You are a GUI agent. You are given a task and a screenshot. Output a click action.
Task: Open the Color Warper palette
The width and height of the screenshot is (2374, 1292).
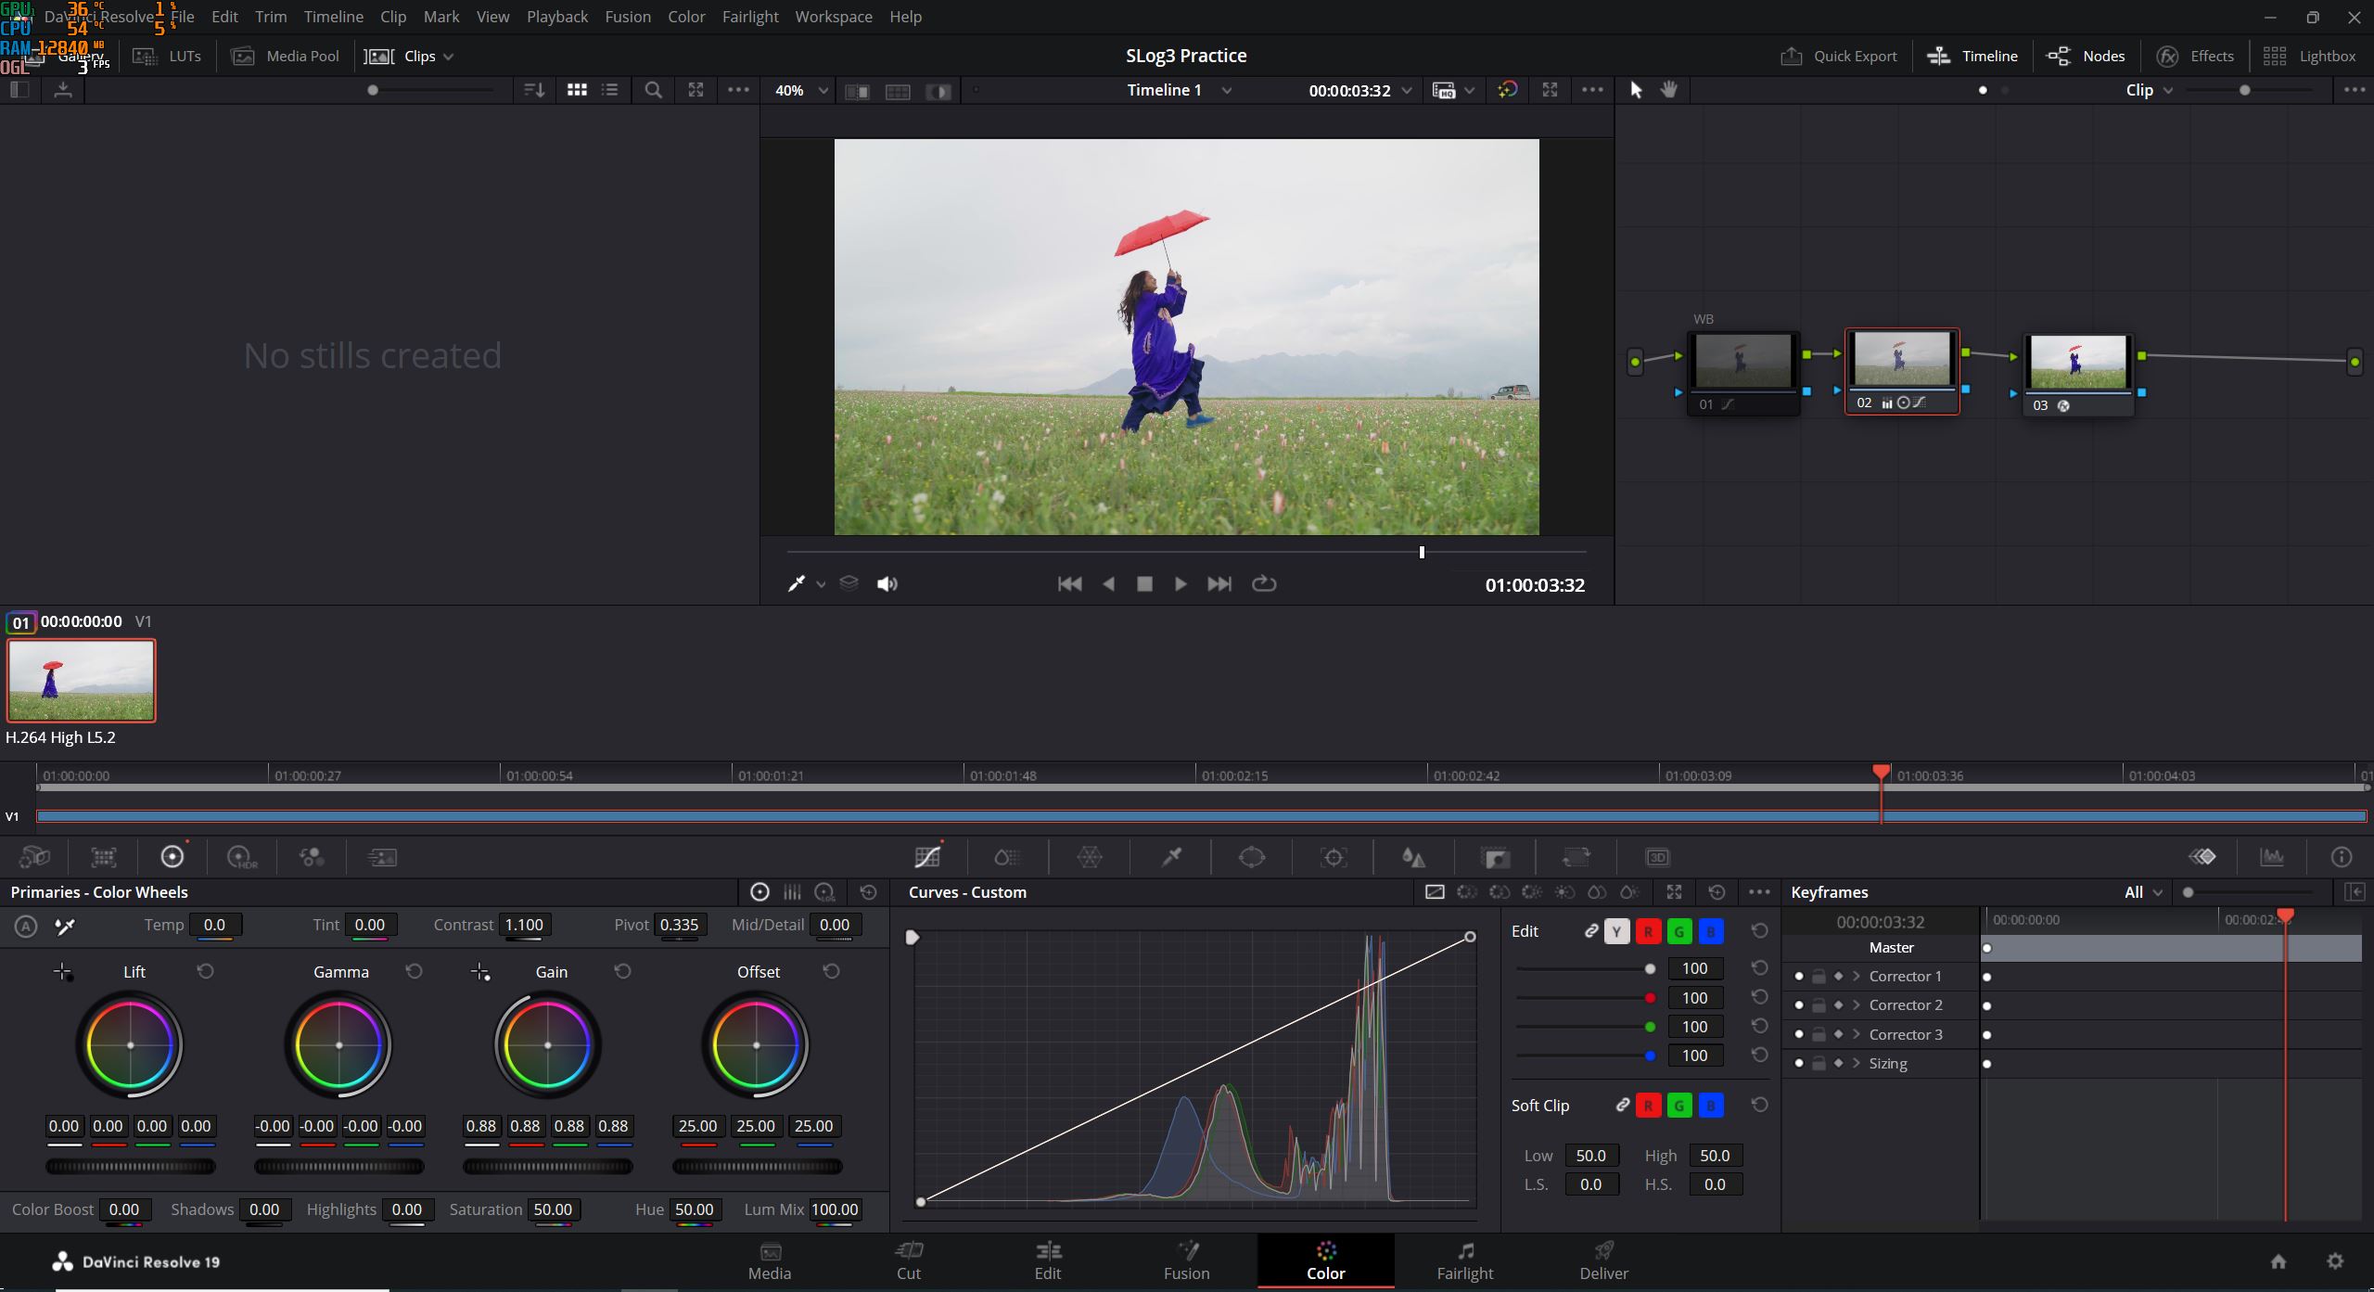tap(1090, 857)
